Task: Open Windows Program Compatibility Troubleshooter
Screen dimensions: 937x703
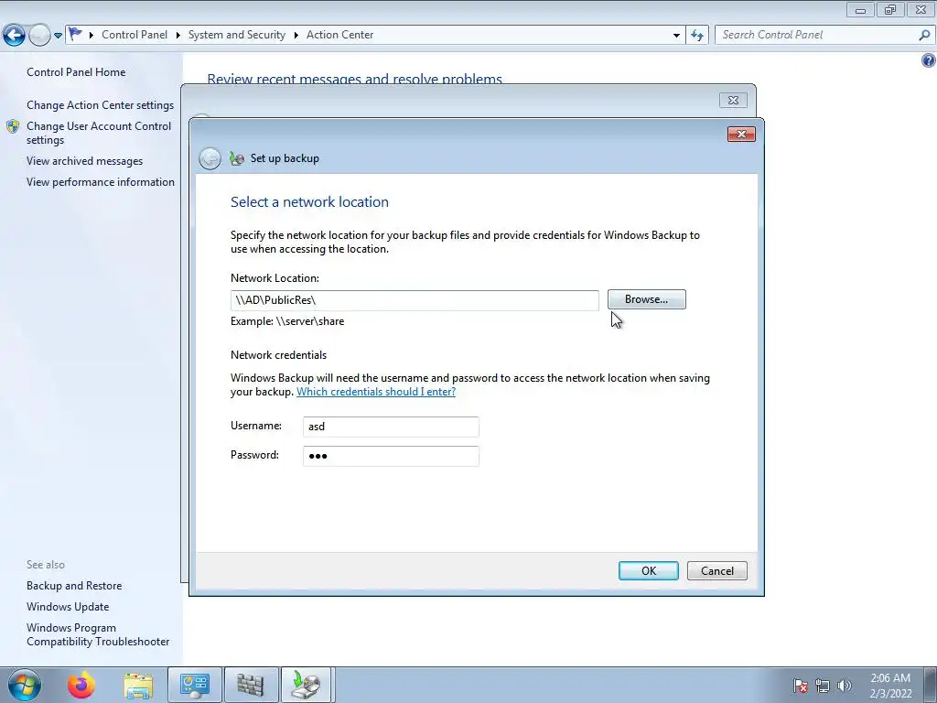Action: (98, 635)
